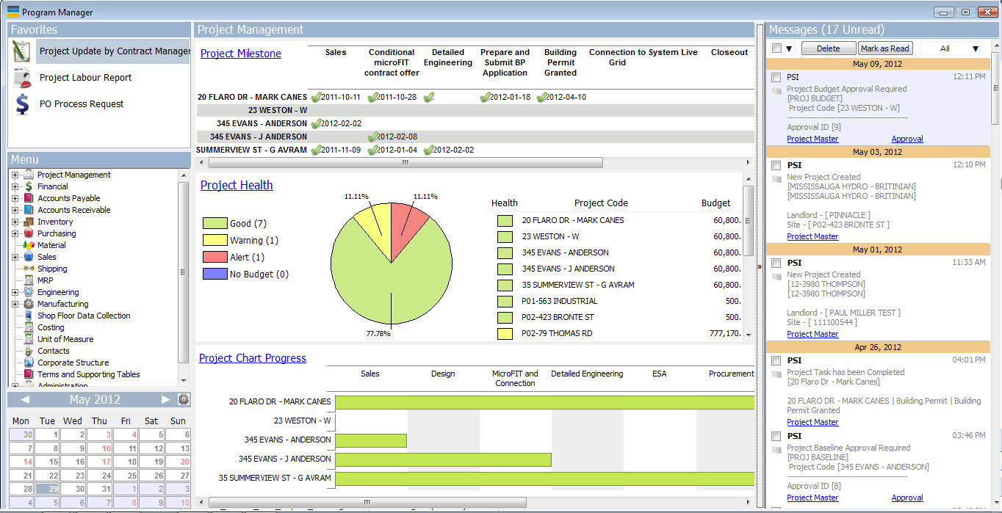The width and height of the screenshot is (1002, 513).
Task: Click the 20 FLARO DR progress bar
Action: point(544,401)
